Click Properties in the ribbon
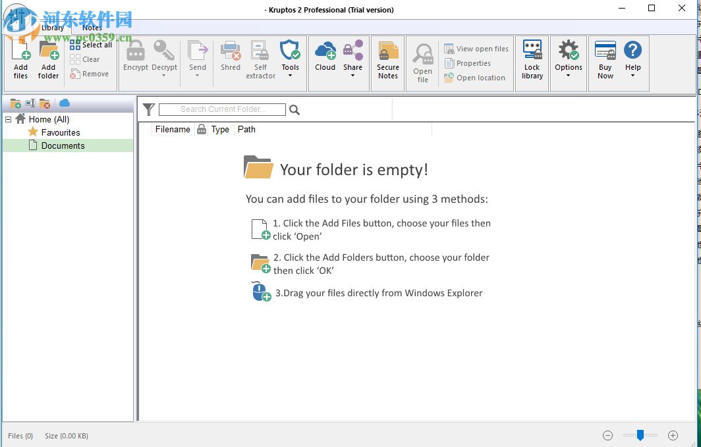This screenshot has height=447, width=701. point(467,63)
